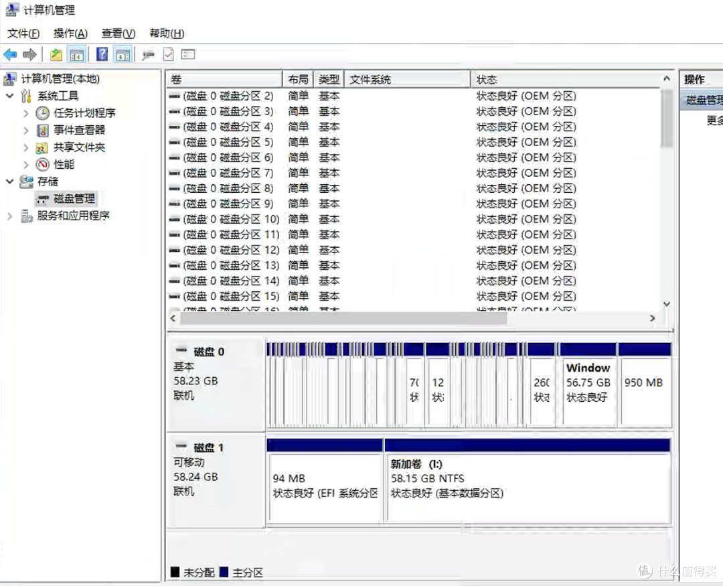Open the 查看(V) menu
The image size is (723, 586).
pos(118,33)
